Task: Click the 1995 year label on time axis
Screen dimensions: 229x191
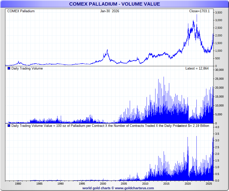Action: point(82,184)
